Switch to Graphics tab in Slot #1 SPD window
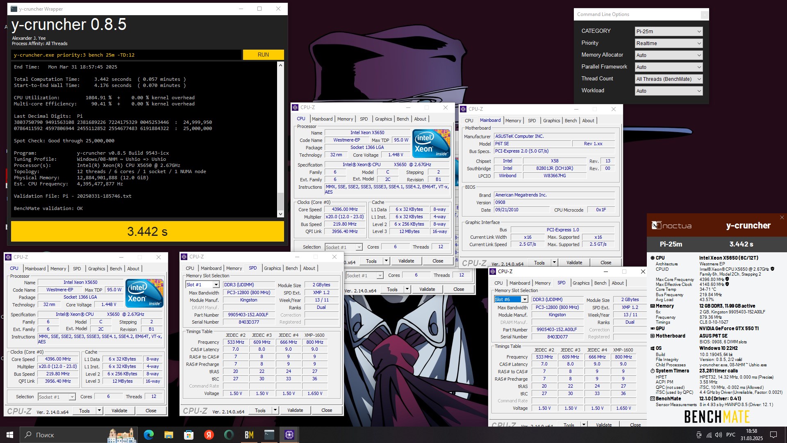The height and width of the screenshot is (443, 787). point(273,268)
